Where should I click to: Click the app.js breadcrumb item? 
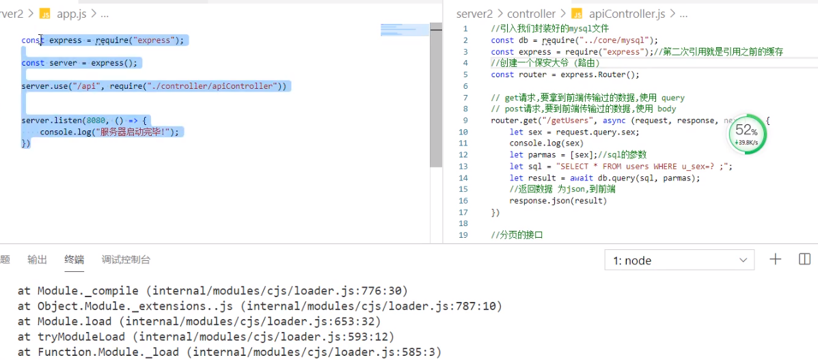[72, 14]
